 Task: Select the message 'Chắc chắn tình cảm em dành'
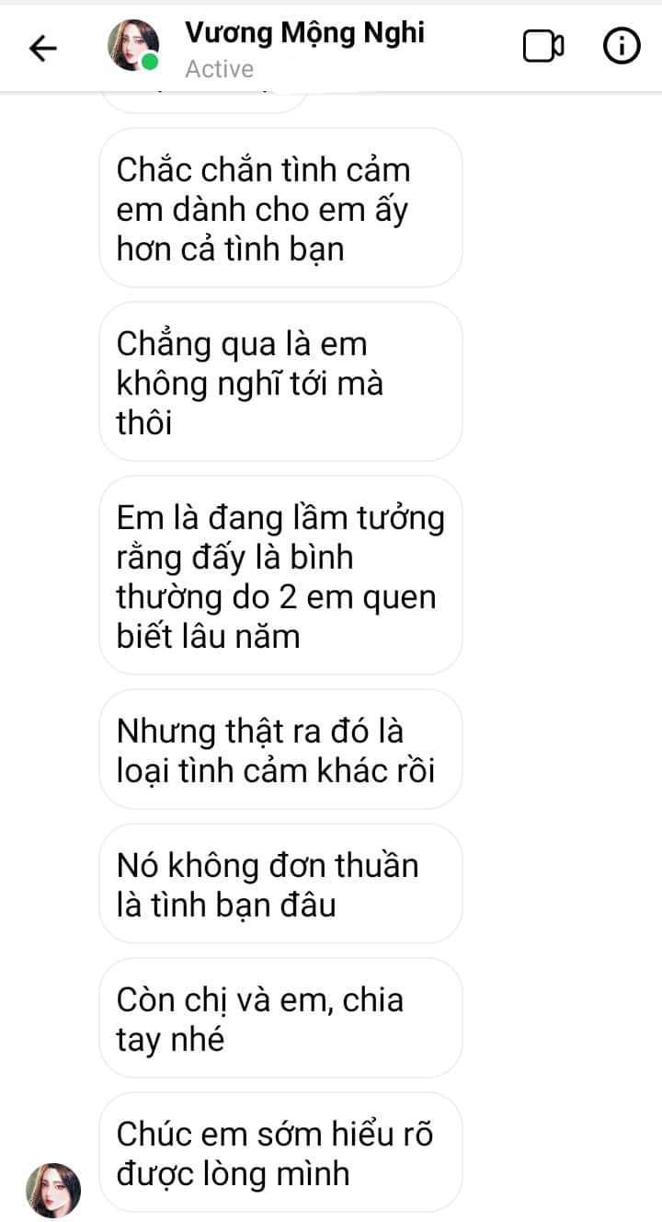point(280,209)
